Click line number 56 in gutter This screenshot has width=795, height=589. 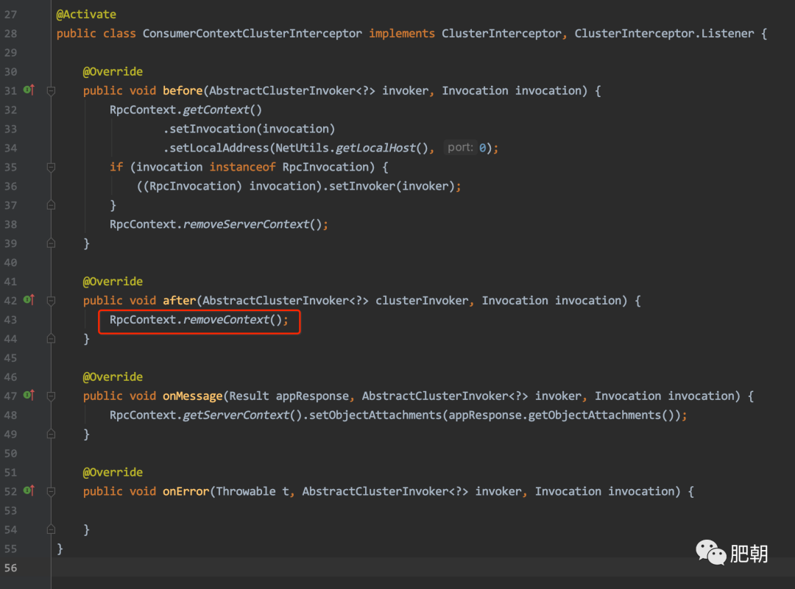10,568
